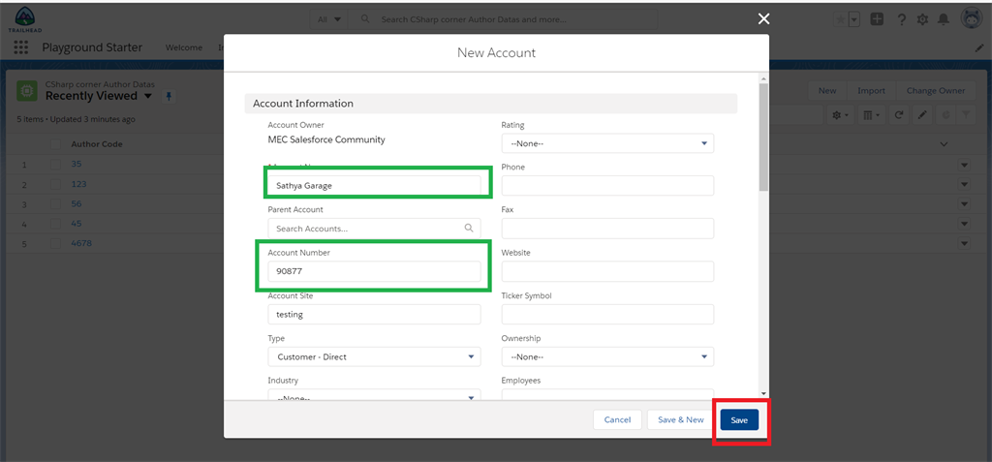The image size is (992, 462).
Task: Open list view controls gear
Action: pyautogui.click(x=840, y=115)
